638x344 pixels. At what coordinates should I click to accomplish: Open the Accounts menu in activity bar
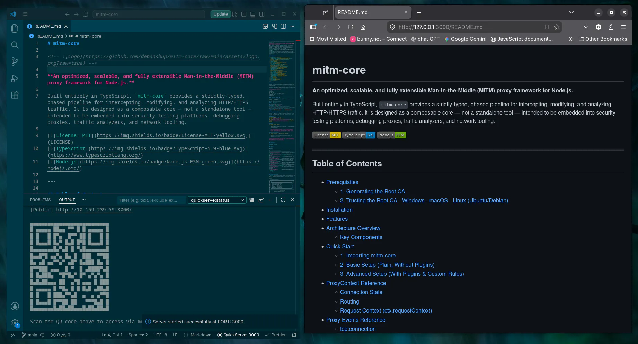pyautogui.click(x=15, y=306)
